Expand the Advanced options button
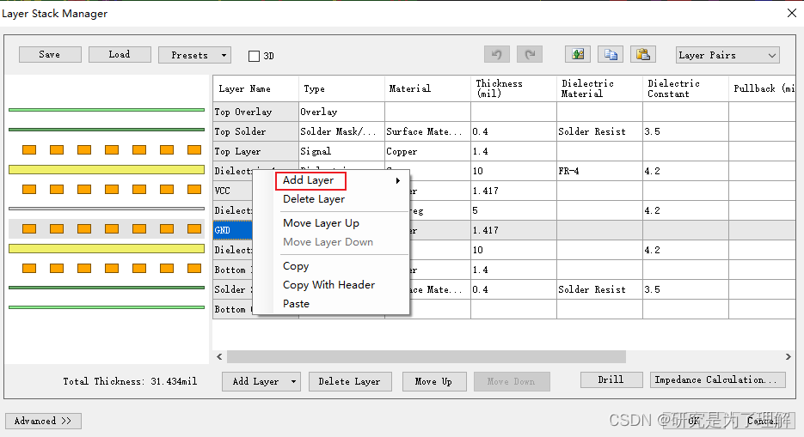Screen dimensions: 804x437 [43, 422]
